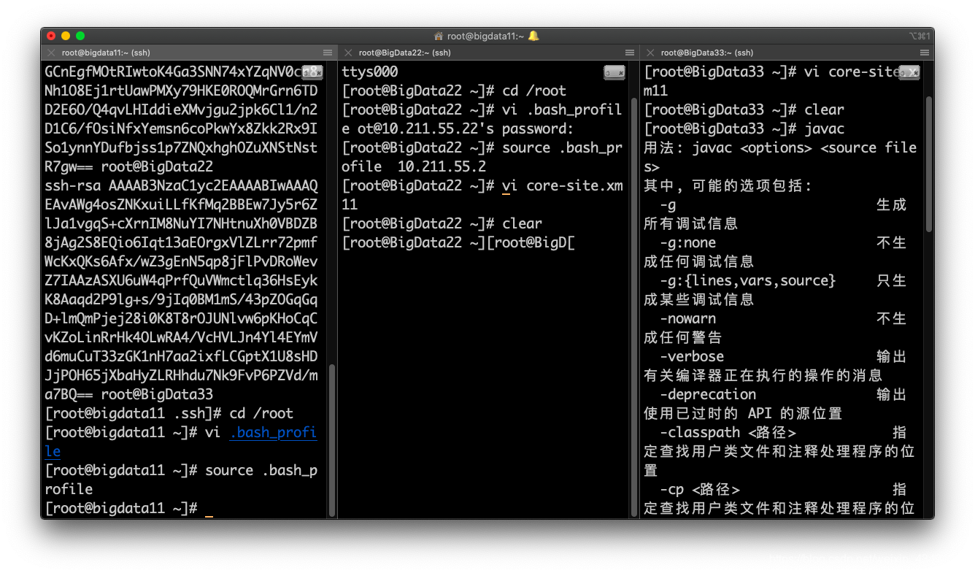This screenshot has height=573, width=975.
Task: Click the window title root@bigdata11:~
Action: pyautogui.click(x=485, y=36)
